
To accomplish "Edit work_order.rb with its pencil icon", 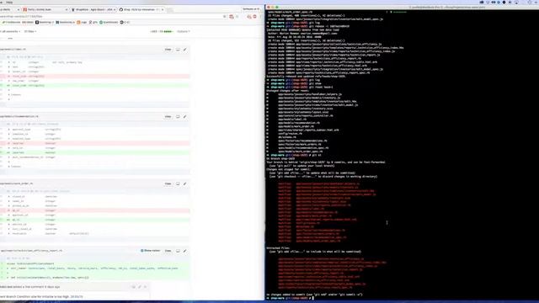I will (185, 183).
